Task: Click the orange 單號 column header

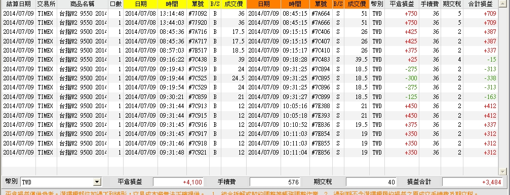Action: [x=321, y=4]
